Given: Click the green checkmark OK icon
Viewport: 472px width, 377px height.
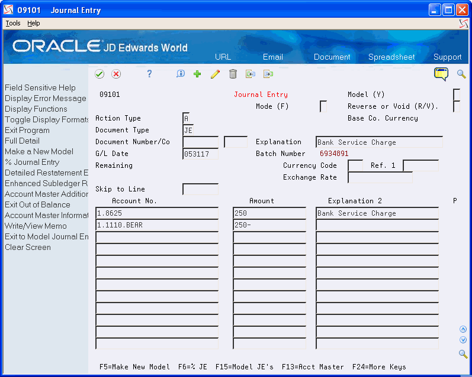Looking at the screenshot, I should pyautogui.click(x=99, y=74).
